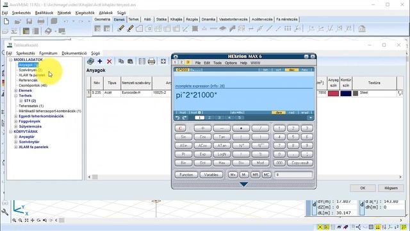410x231 pixels.
Task: Open the Geometria tab
Action: [x=102, y=19]
